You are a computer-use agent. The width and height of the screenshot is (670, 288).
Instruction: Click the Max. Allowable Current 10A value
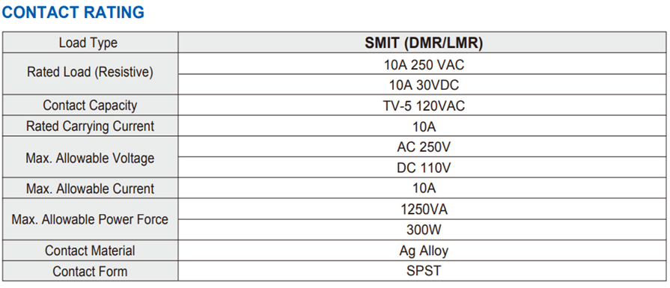click(424, 189)
